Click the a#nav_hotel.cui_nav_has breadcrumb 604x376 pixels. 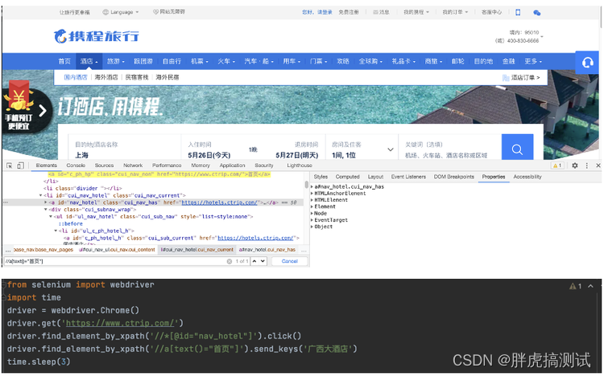(x=267, y=250)
